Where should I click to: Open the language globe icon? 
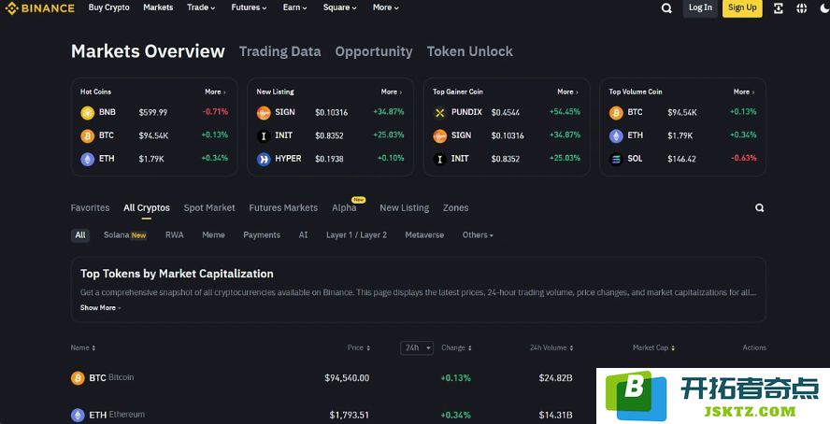[801, 7]
